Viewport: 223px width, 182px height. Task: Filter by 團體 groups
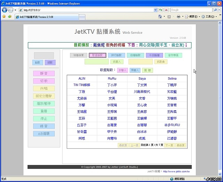tap(147, 70)
